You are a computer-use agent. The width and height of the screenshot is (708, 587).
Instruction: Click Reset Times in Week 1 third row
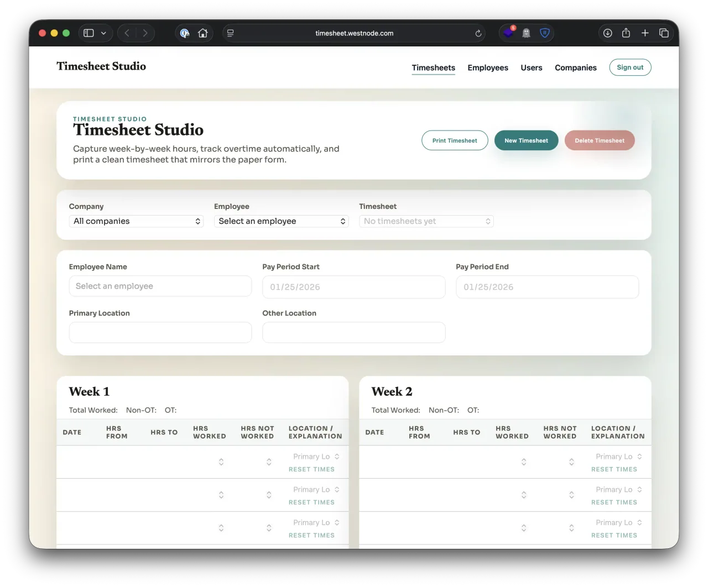311,535
